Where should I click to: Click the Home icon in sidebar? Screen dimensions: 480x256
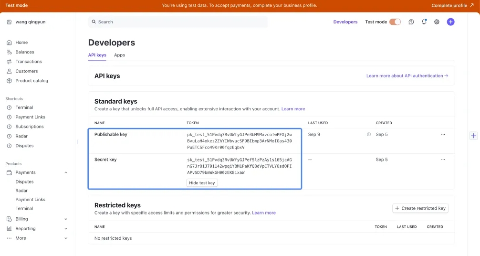click(x=9, y=43)
